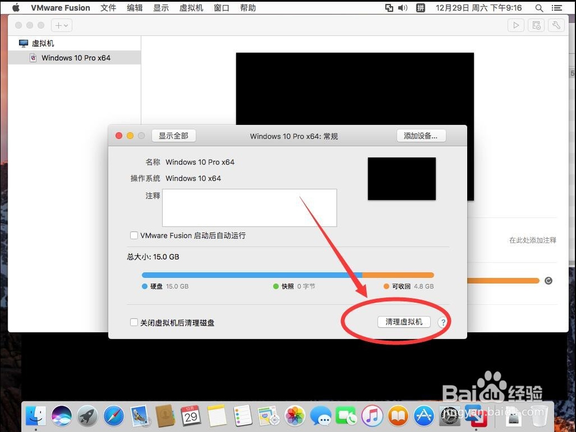The width and height of the screenshot is (576, 432).
Task: Click 可收回 4.8 GB legend entry
Action: point(408,286)
